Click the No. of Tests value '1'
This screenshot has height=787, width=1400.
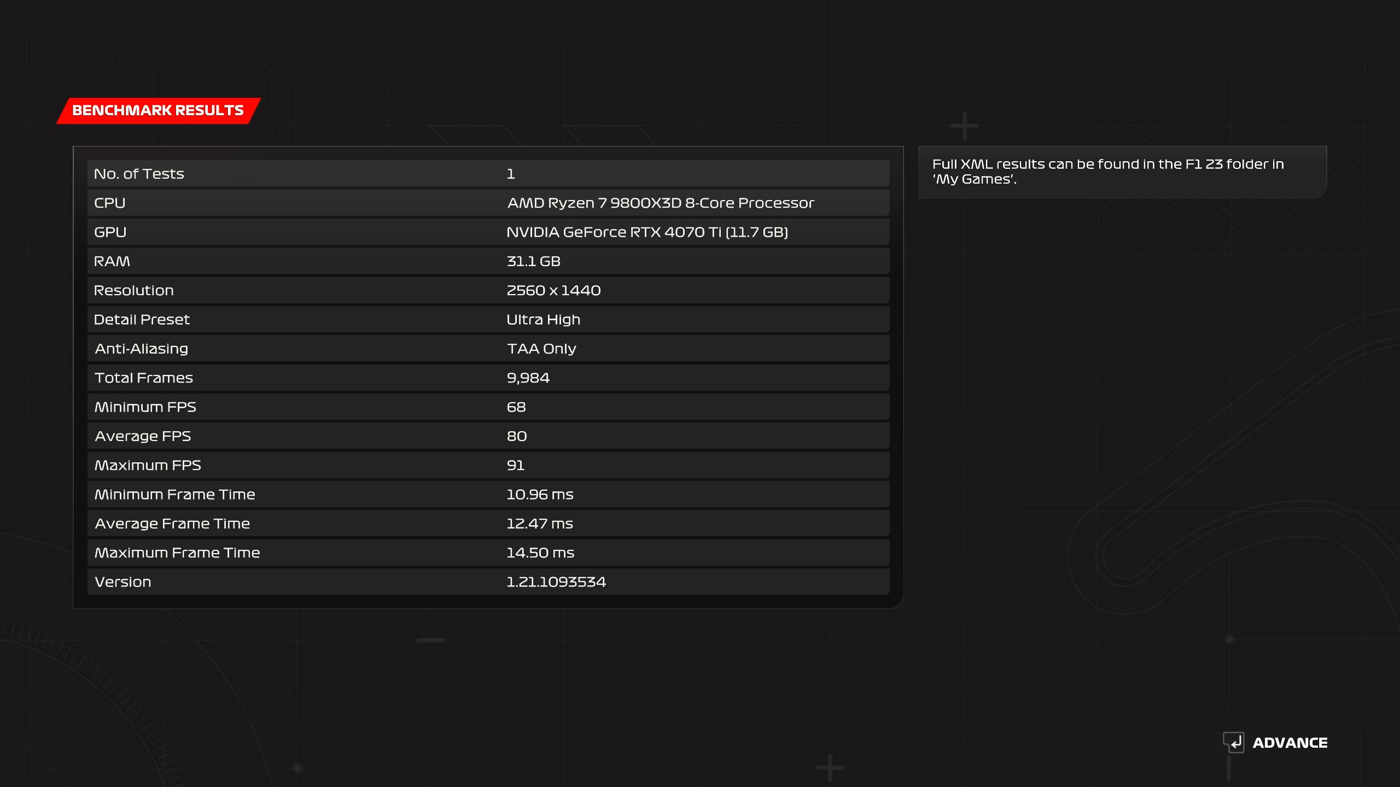pos(511,174)
